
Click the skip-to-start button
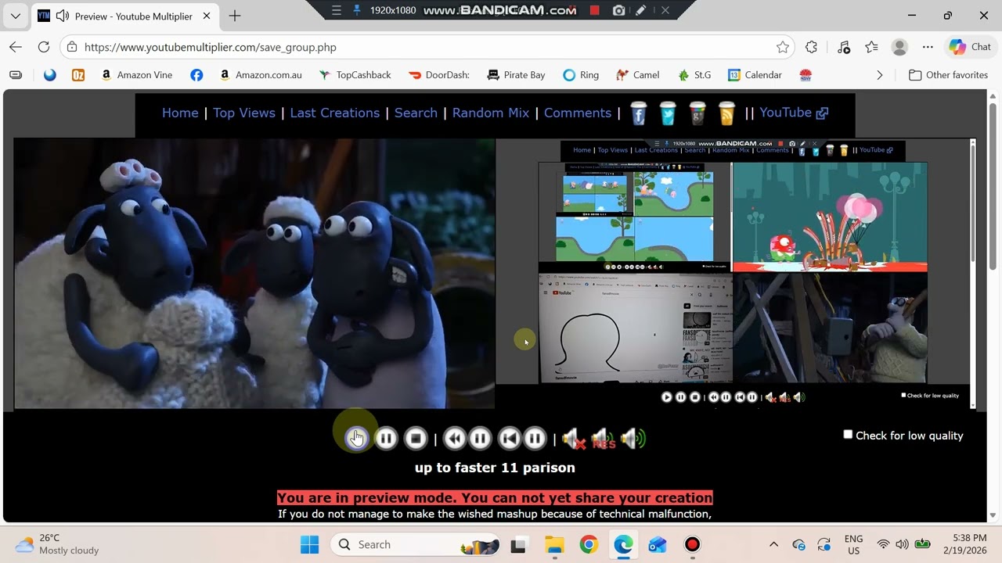509,439
